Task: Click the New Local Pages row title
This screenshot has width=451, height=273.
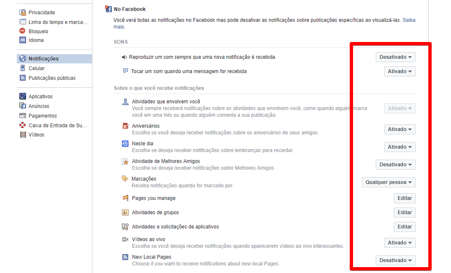Action: (151, 257)
